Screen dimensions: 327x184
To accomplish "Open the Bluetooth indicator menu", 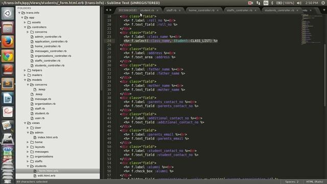I will tap(272, 3).
